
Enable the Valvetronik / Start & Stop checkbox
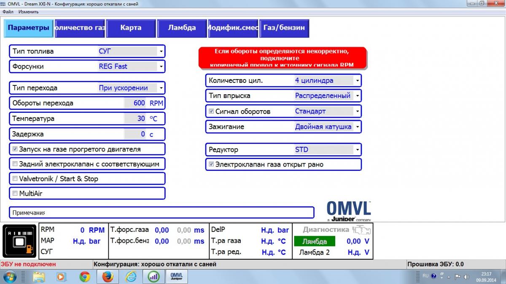(x=15, y=179)
